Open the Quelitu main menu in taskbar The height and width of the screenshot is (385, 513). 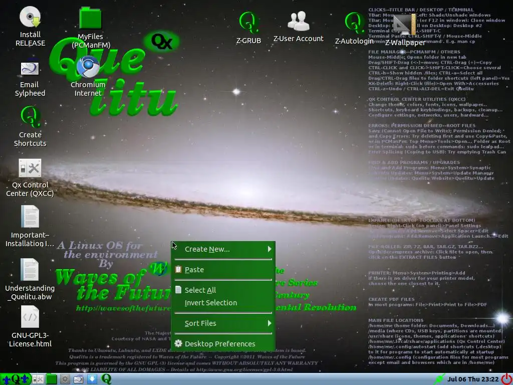point(16,379)
